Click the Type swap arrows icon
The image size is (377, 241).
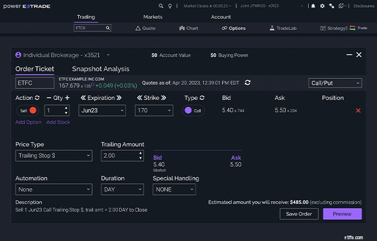[x=202, y=98]
